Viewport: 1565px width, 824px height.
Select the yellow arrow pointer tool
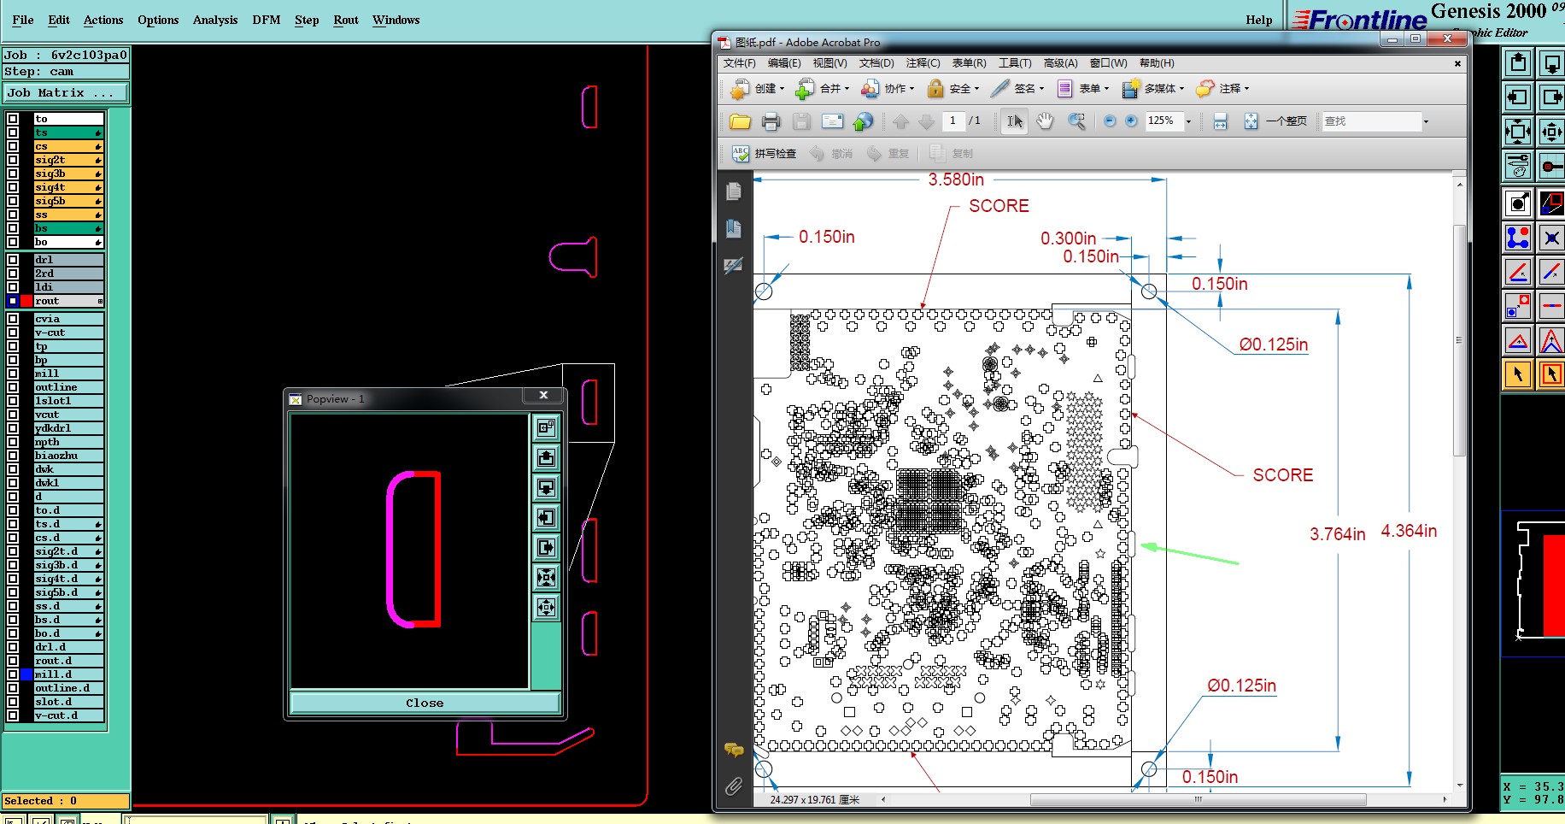pyautogui.click(x=1518, y=374)
